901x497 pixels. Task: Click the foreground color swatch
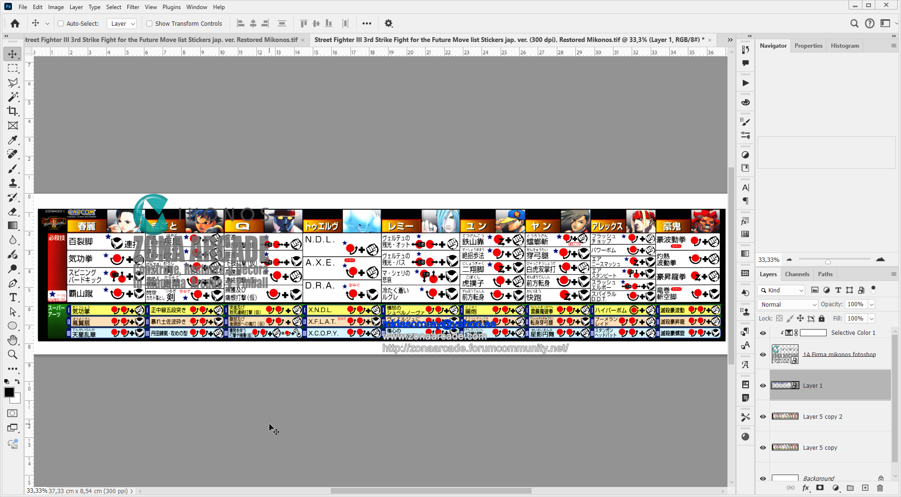coord(9,393)
